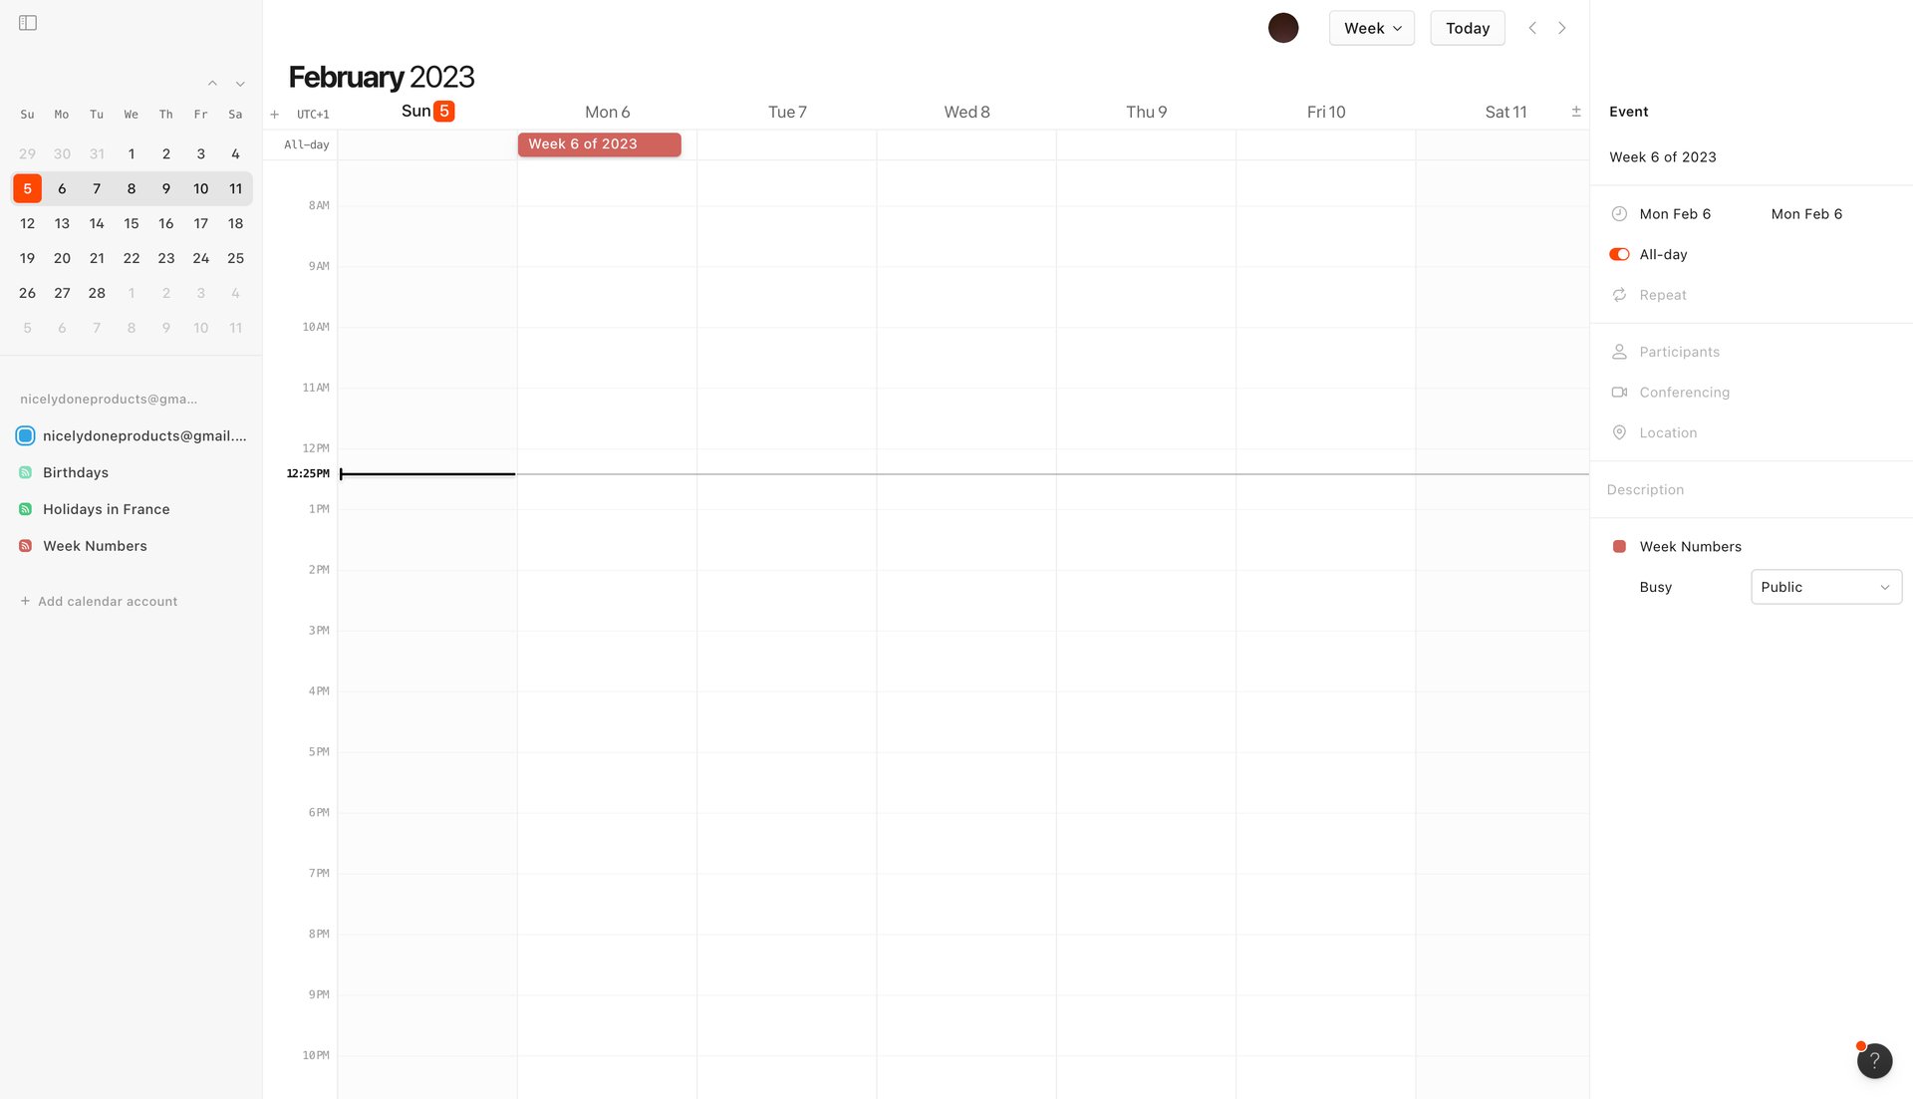
Task: Click the Week Numbers color swatch
Action: pyautogui.click(x=1621, y=546)
